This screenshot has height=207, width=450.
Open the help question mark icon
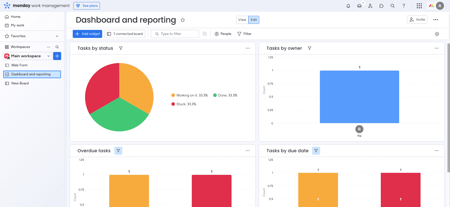(404, 6)
